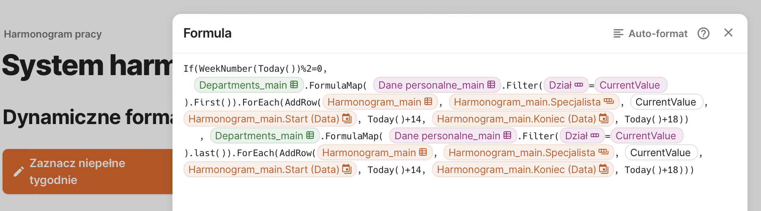Click the last Harmonogram_main.Koniec (Data) chip
The image size is (761, 211).
pos(522,170)
